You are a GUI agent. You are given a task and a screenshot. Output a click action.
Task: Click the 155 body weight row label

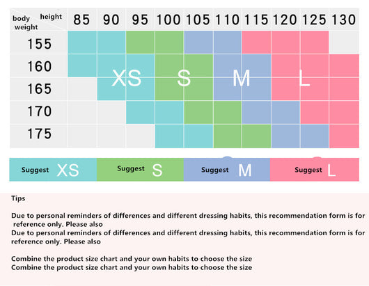[x=39, y=44]
